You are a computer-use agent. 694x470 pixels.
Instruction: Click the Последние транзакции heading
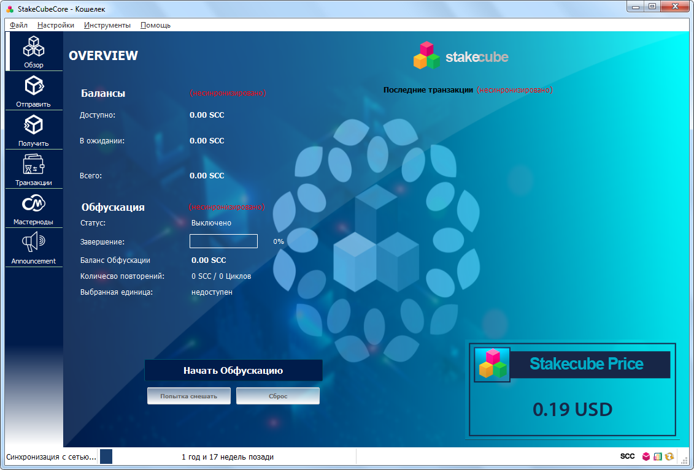pos(428,90)
